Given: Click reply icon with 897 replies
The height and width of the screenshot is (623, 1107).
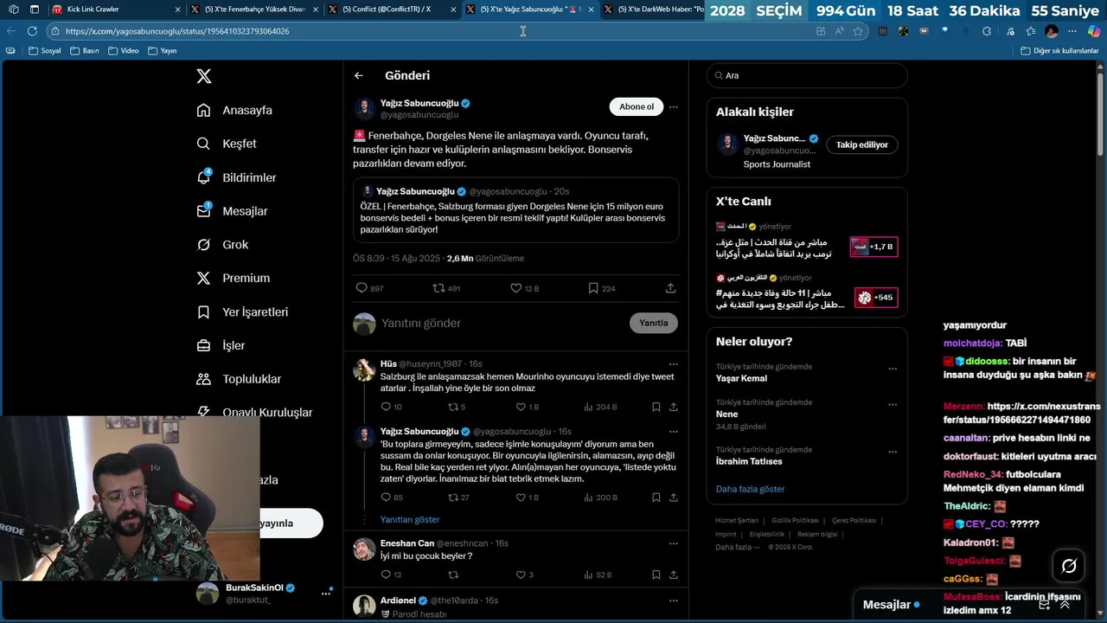Looking at the screenshot, I should [x=369, y=288].
